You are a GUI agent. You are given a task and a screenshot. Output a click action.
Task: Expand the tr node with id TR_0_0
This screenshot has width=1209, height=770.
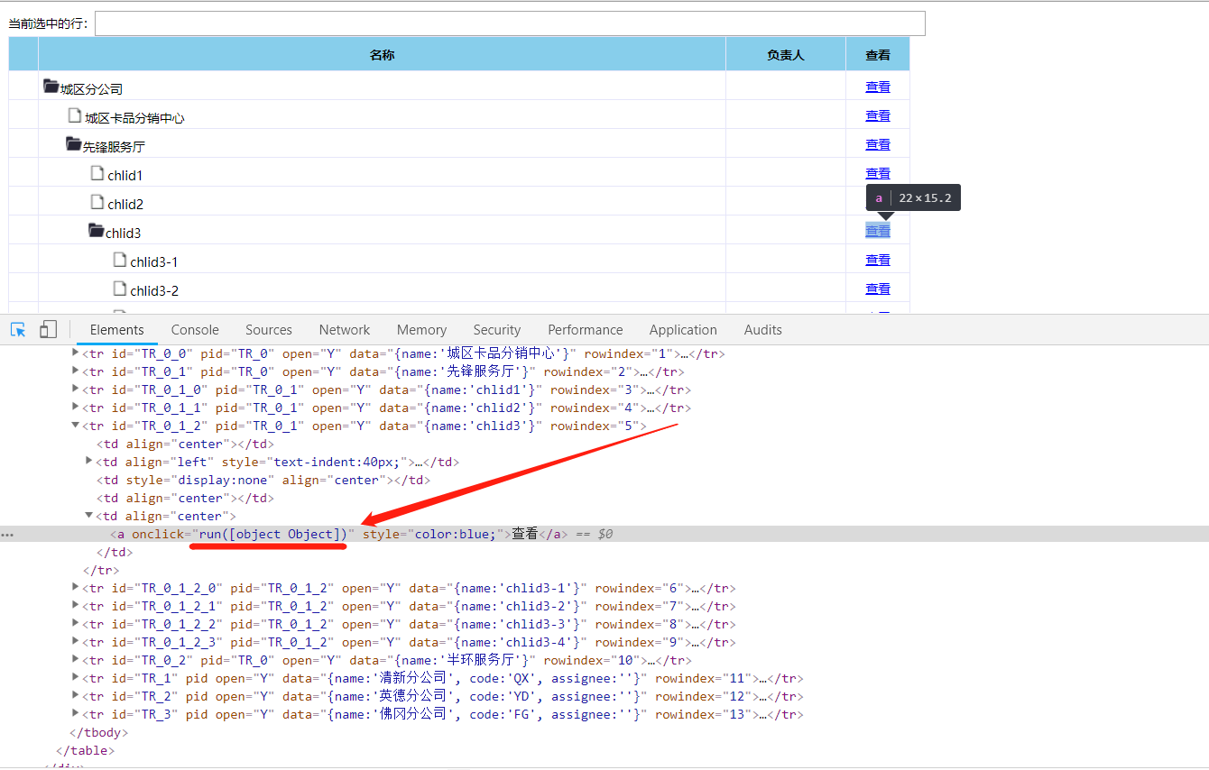75,353
